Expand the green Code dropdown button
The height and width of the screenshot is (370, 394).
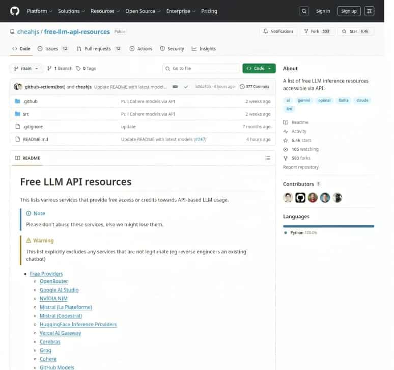pyautogui.click(x=259, y=68)
